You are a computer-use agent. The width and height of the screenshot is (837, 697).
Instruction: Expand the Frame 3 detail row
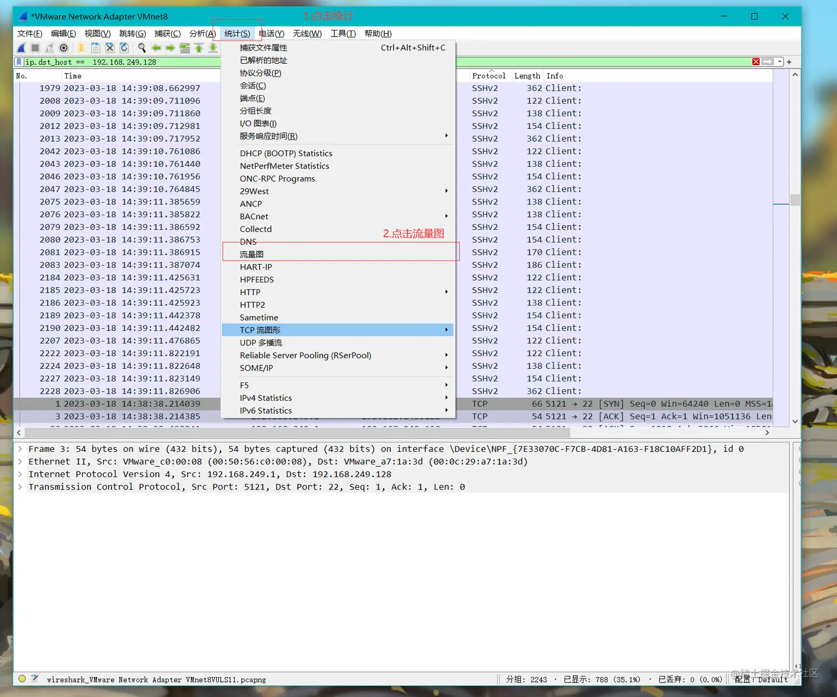20,449
